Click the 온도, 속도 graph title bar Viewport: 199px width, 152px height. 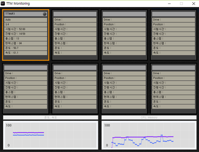(x=50, y=118)
